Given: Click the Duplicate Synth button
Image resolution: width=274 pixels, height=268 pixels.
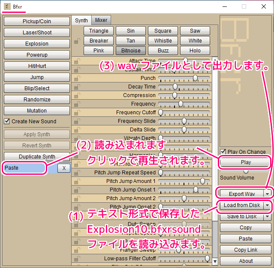Looking at the screenshot, I should pyautogui.click(x=37, y=156).
